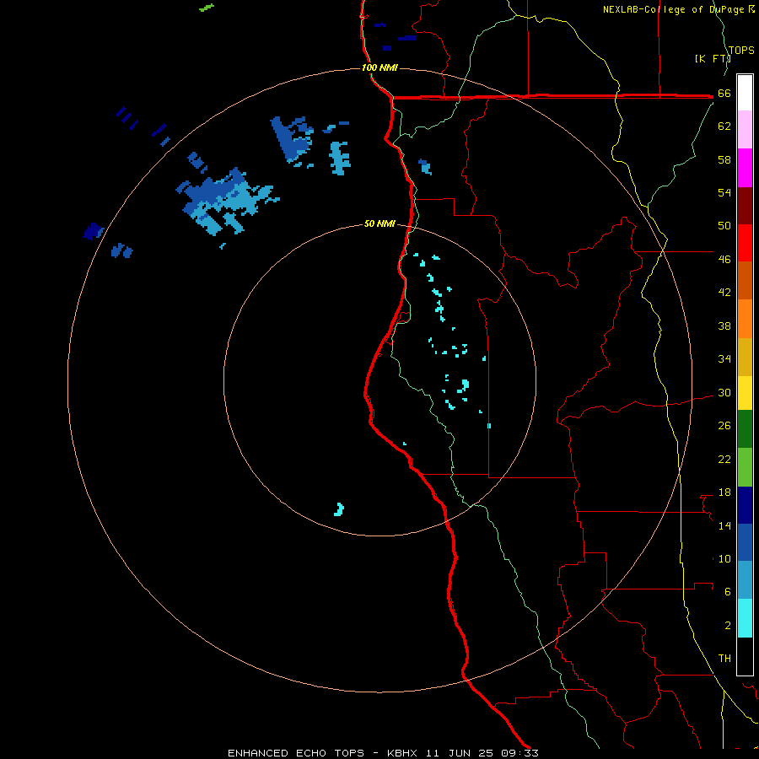Click the (K FT) units label

(x=713, y=58)
